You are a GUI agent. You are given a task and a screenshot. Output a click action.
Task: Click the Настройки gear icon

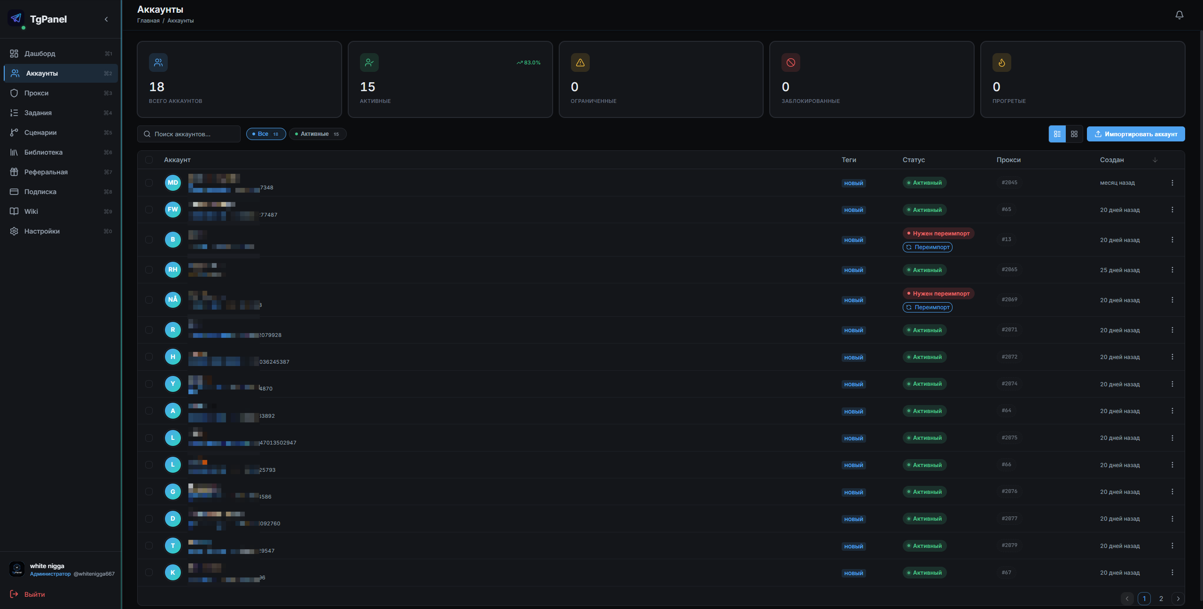point(14,231)
